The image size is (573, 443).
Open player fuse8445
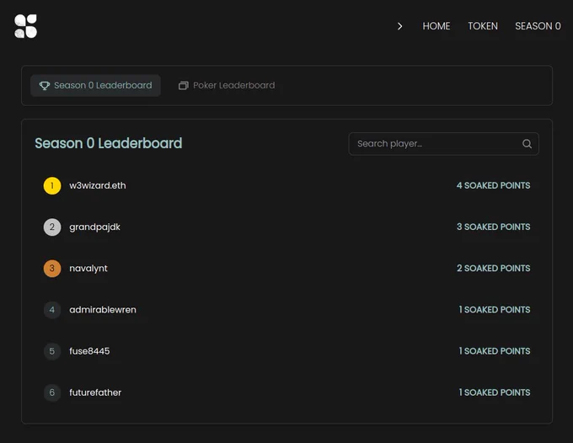point(89,351)
